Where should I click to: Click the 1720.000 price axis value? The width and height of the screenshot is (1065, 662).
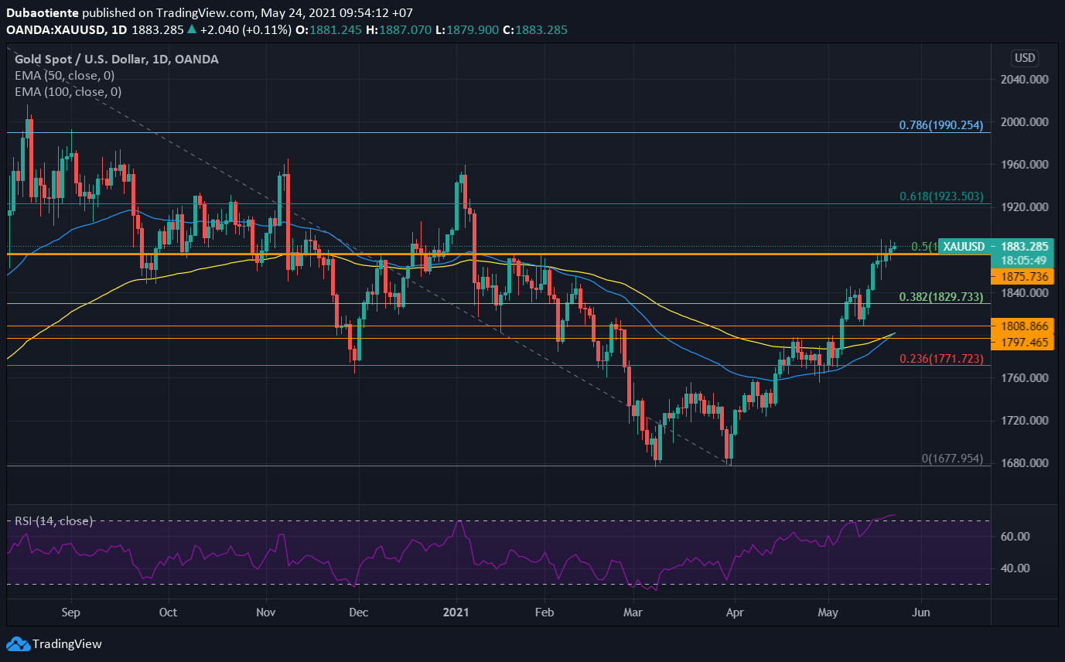coord(1024,421)
